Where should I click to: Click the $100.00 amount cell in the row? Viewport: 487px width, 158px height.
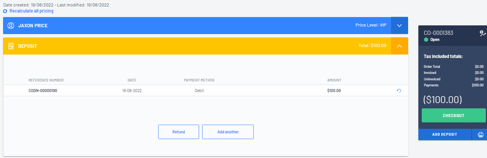pos(334,91)
